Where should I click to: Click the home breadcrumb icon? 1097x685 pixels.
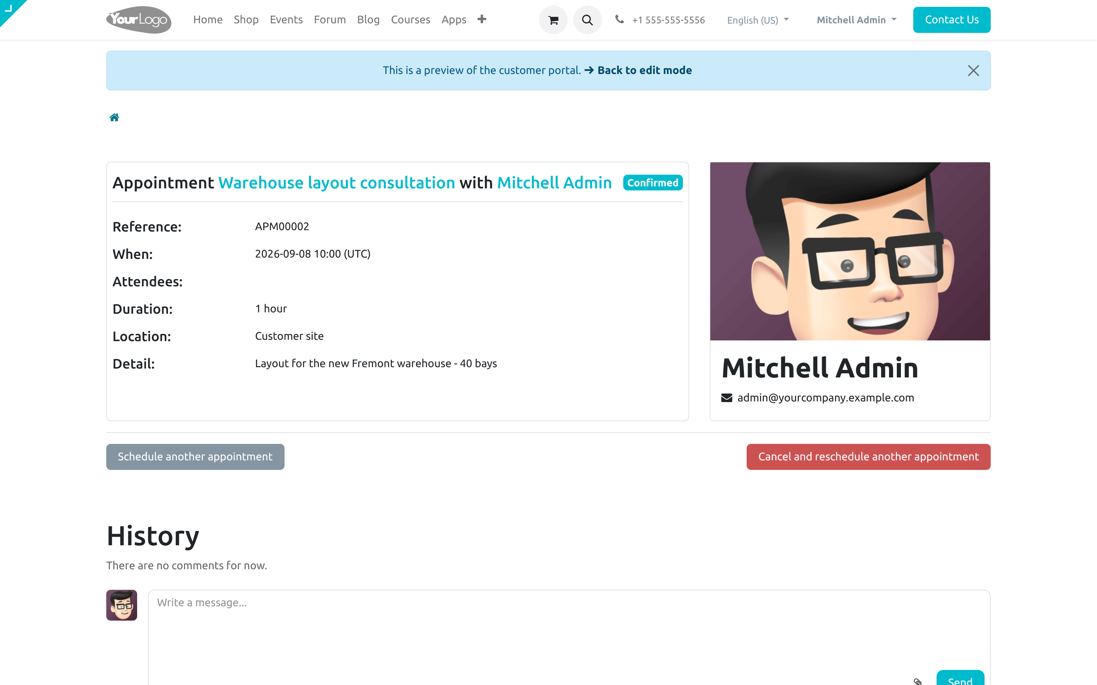pyautogui.click(x=114, y=118)
